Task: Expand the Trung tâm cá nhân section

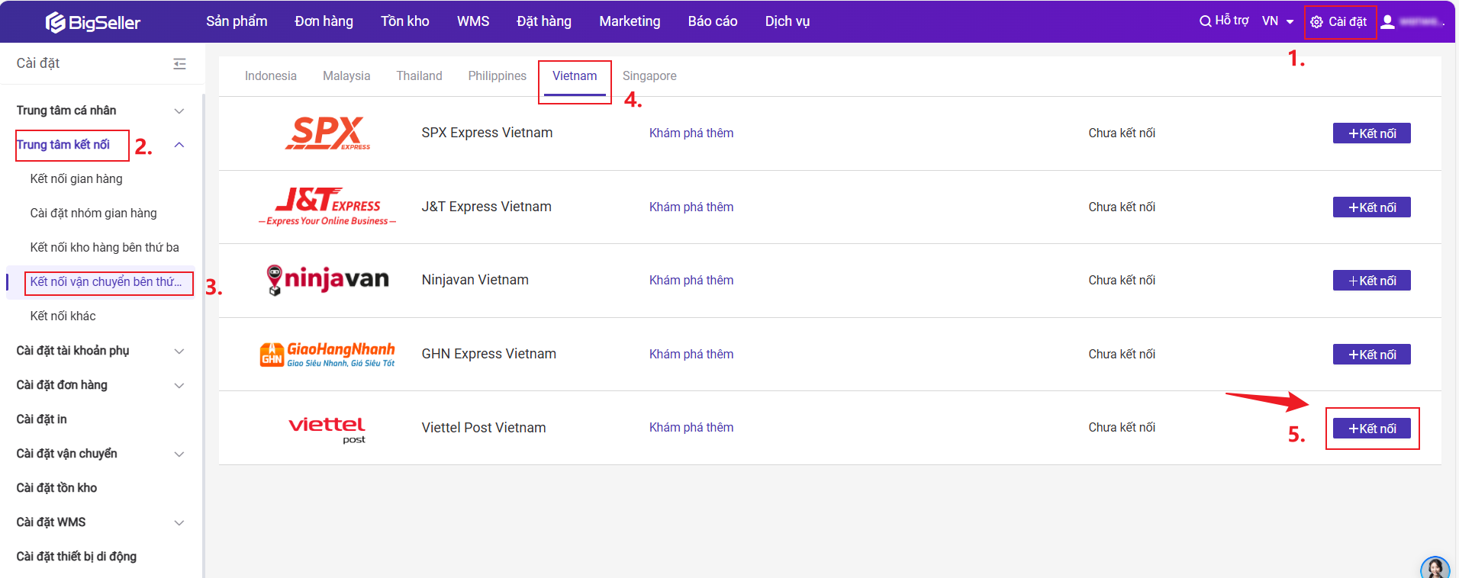Action: 179,111
